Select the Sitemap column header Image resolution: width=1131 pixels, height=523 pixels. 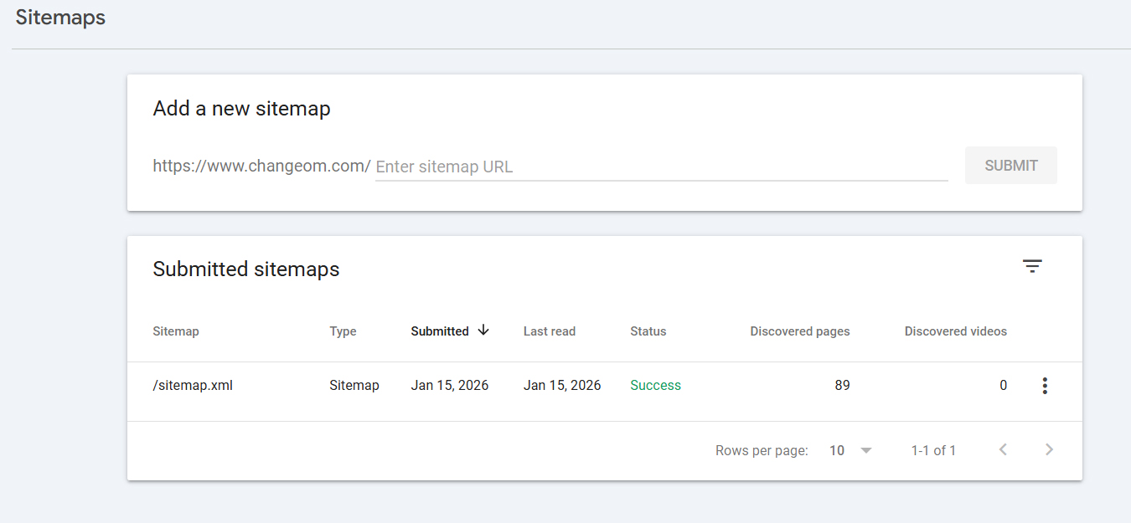[x=176, y=331]
